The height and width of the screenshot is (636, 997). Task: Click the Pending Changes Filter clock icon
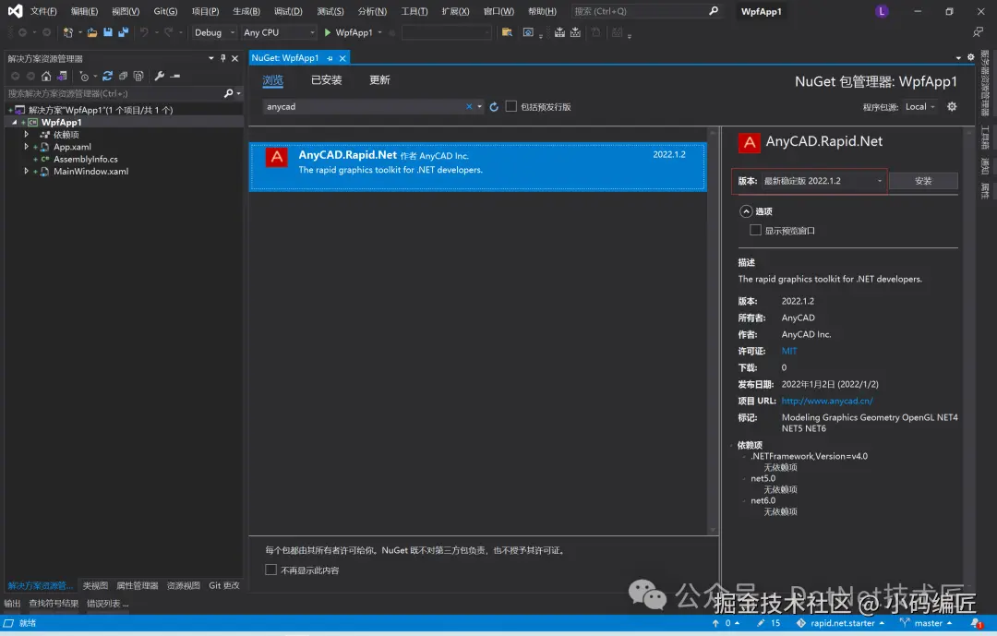(84, 77)
